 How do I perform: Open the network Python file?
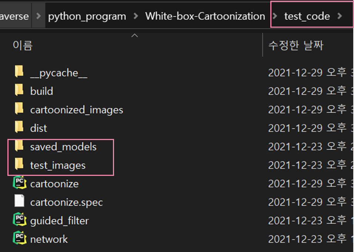point(49,239)
